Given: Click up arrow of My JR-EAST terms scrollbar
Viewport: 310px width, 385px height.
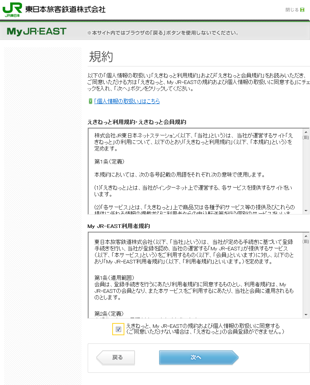Looking at the screenshot, I should click(x=306, y=236).
